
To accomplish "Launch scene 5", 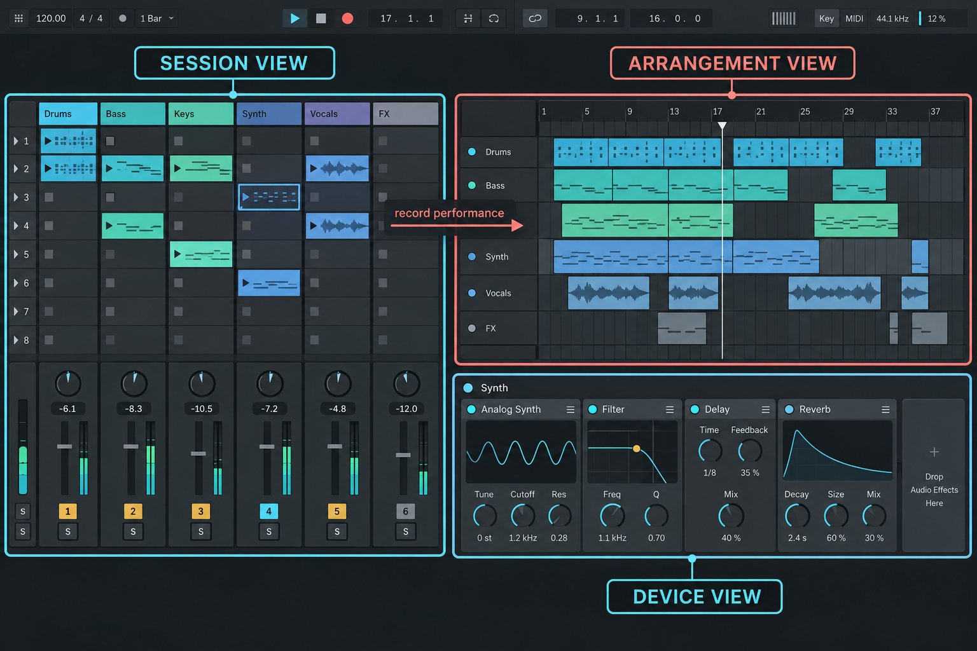I will (x=16, y=254).
